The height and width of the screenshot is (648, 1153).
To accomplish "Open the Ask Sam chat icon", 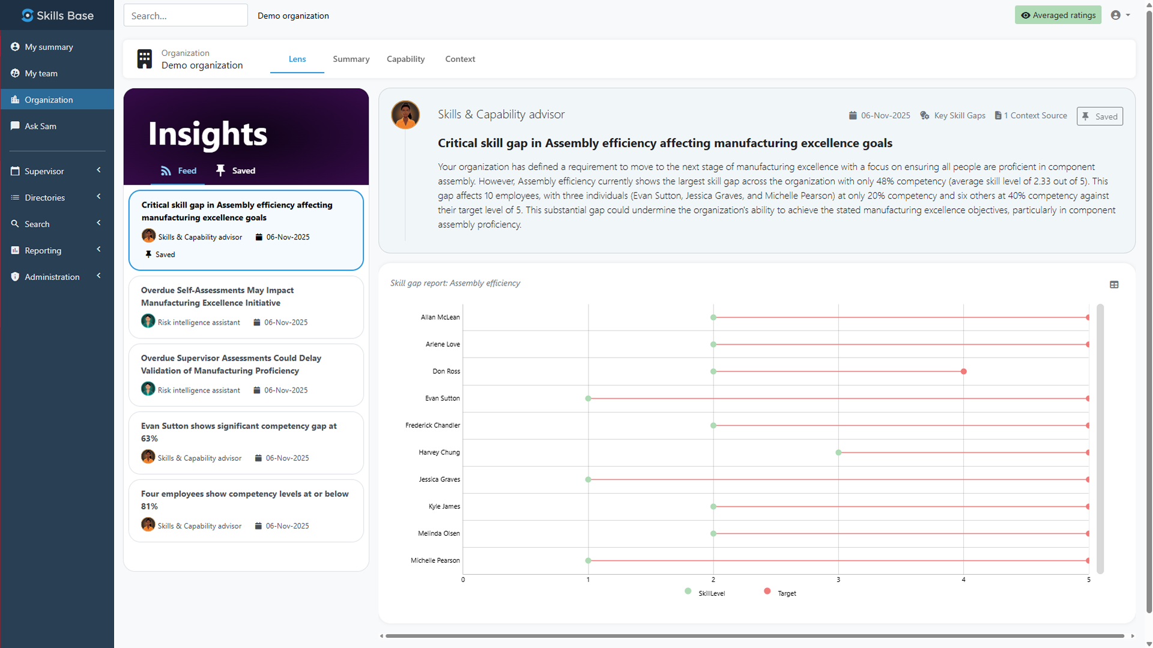I will click(x=15, y=126).
